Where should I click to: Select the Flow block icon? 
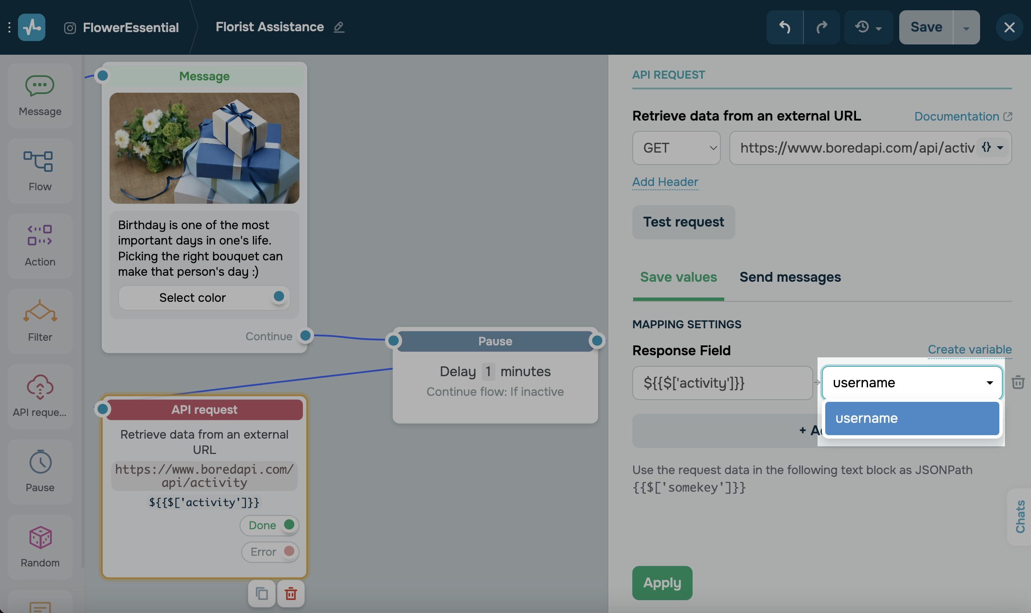(x=38, y=162)
